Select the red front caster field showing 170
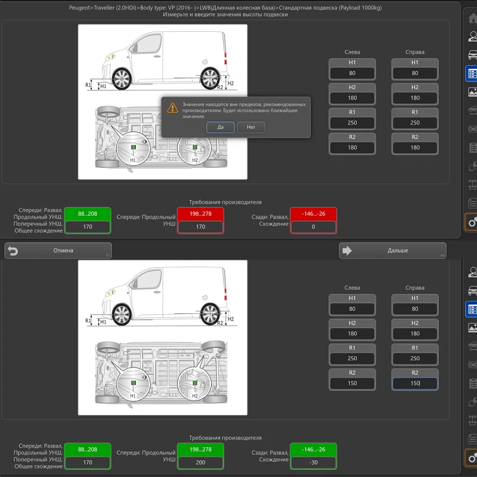 [x=200, y=227]
